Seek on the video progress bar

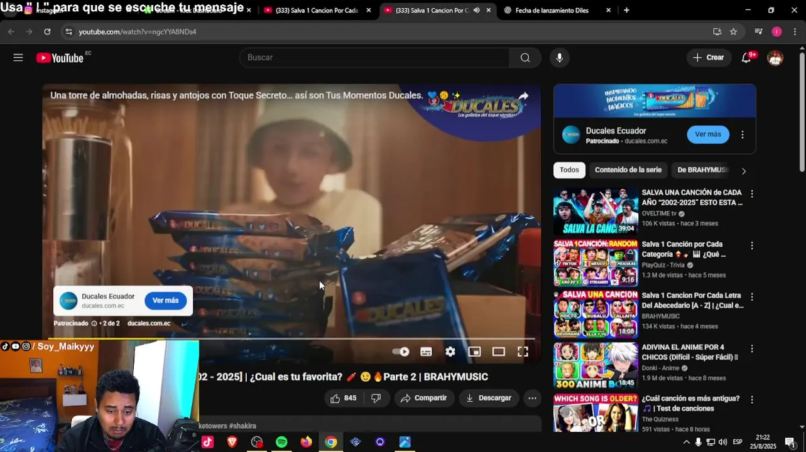coord(291,340)
